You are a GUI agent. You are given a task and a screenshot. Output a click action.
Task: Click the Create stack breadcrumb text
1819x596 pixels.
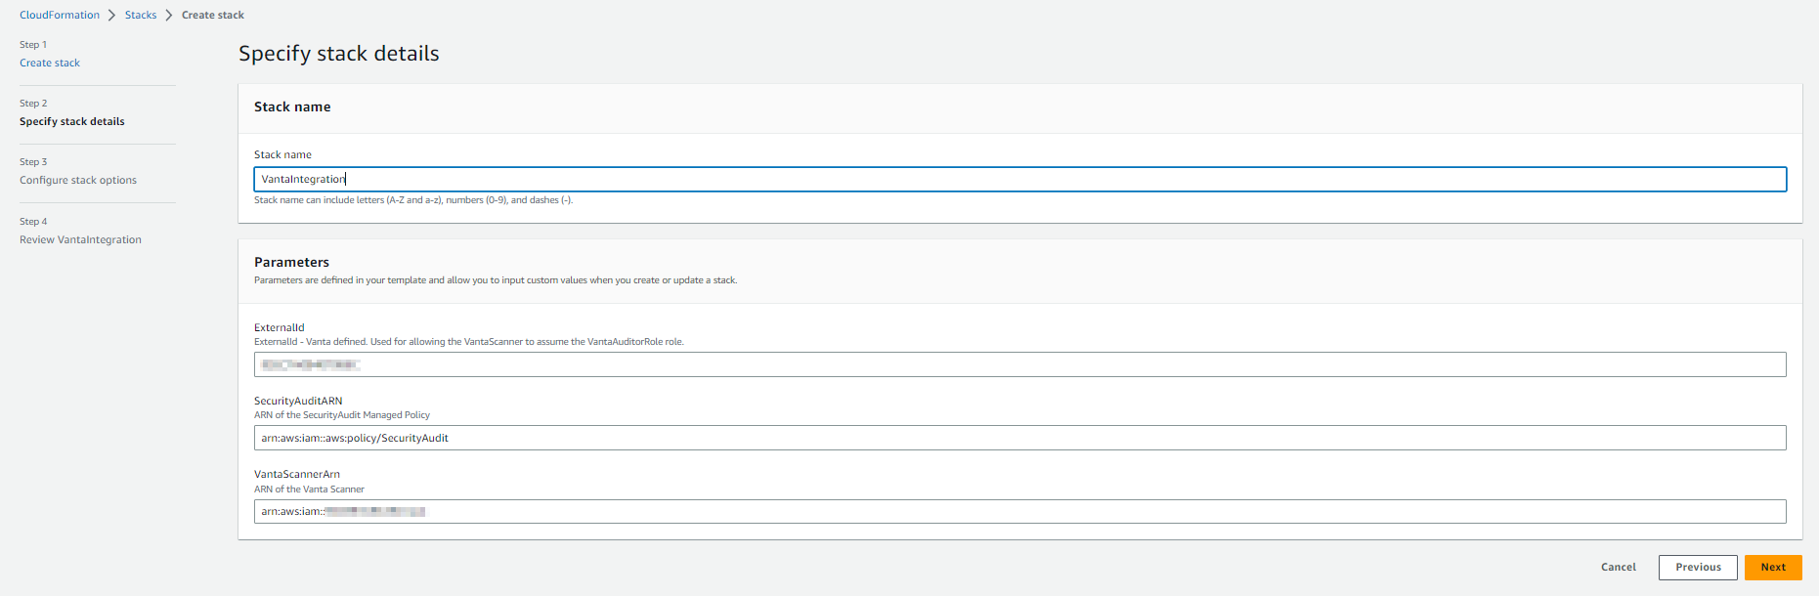pos(213,15)
